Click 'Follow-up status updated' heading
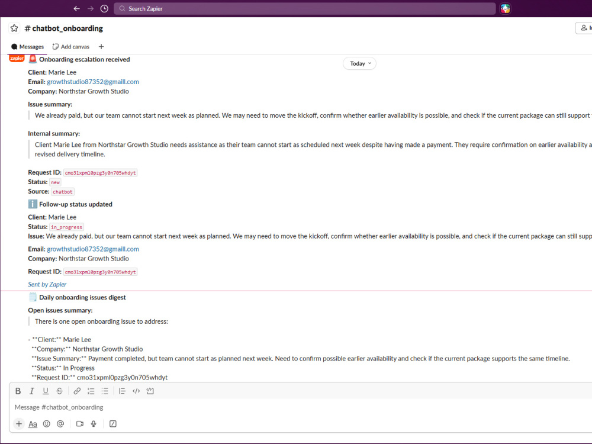Viewport: 592px width, 444px height. click(x=76, y=204)
